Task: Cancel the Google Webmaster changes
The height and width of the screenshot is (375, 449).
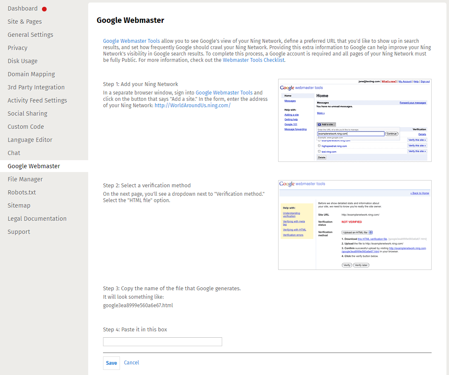Action: (131, 363)
